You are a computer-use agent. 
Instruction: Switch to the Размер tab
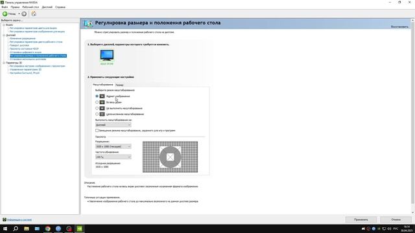click(119, 85)
